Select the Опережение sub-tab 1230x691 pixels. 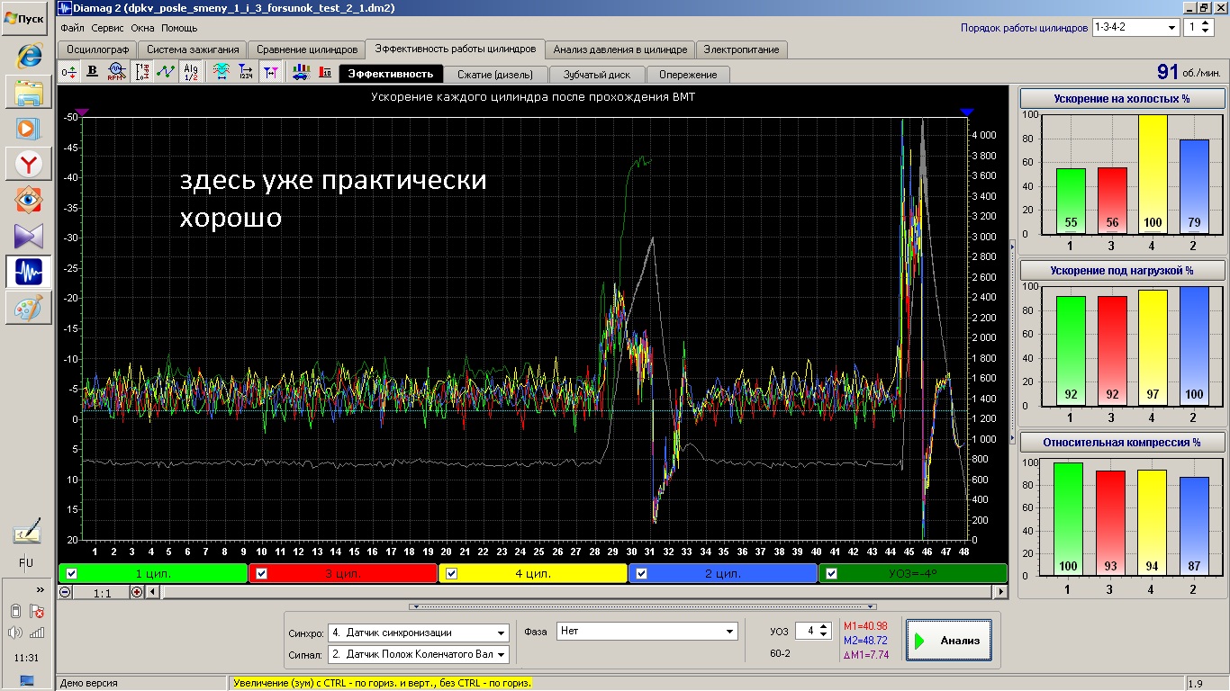[688, 75]
